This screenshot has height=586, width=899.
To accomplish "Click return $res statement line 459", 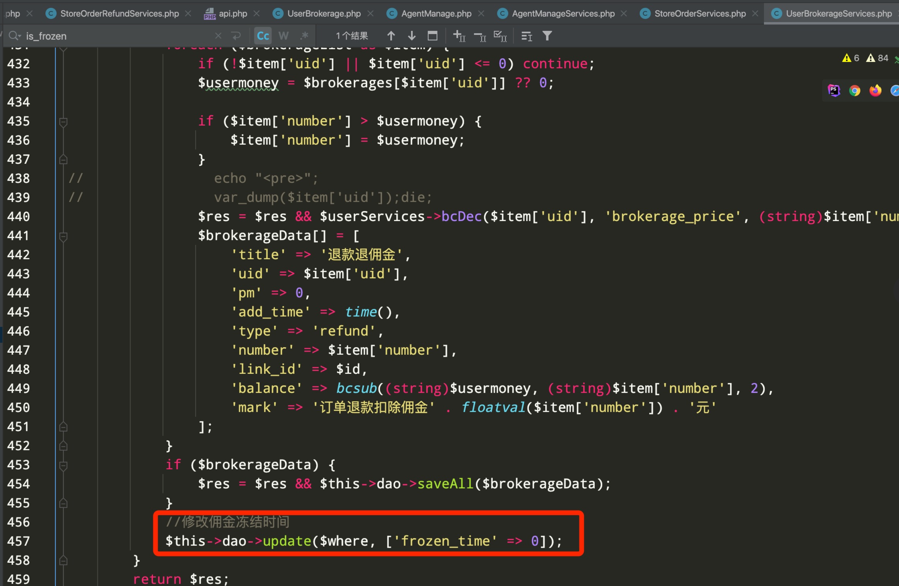I will pos(181,579).
